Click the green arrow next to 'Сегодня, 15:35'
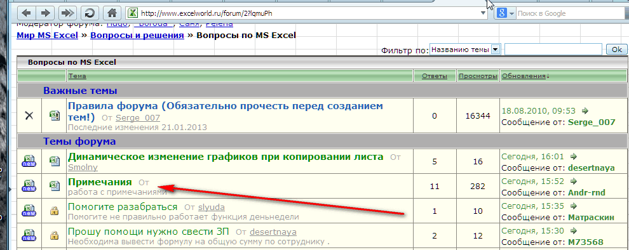 (x=573, y=206)
